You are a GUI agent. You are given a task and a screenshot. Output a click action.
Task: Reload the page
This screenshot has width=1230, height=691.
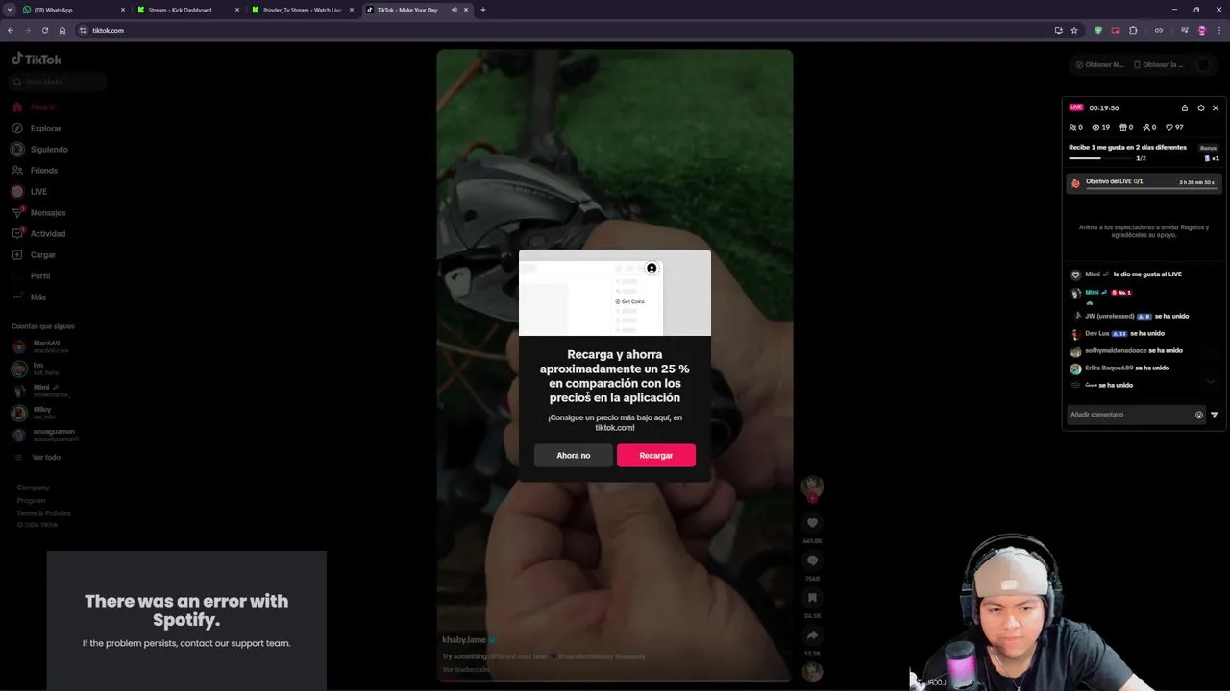(x=44, y=30)
